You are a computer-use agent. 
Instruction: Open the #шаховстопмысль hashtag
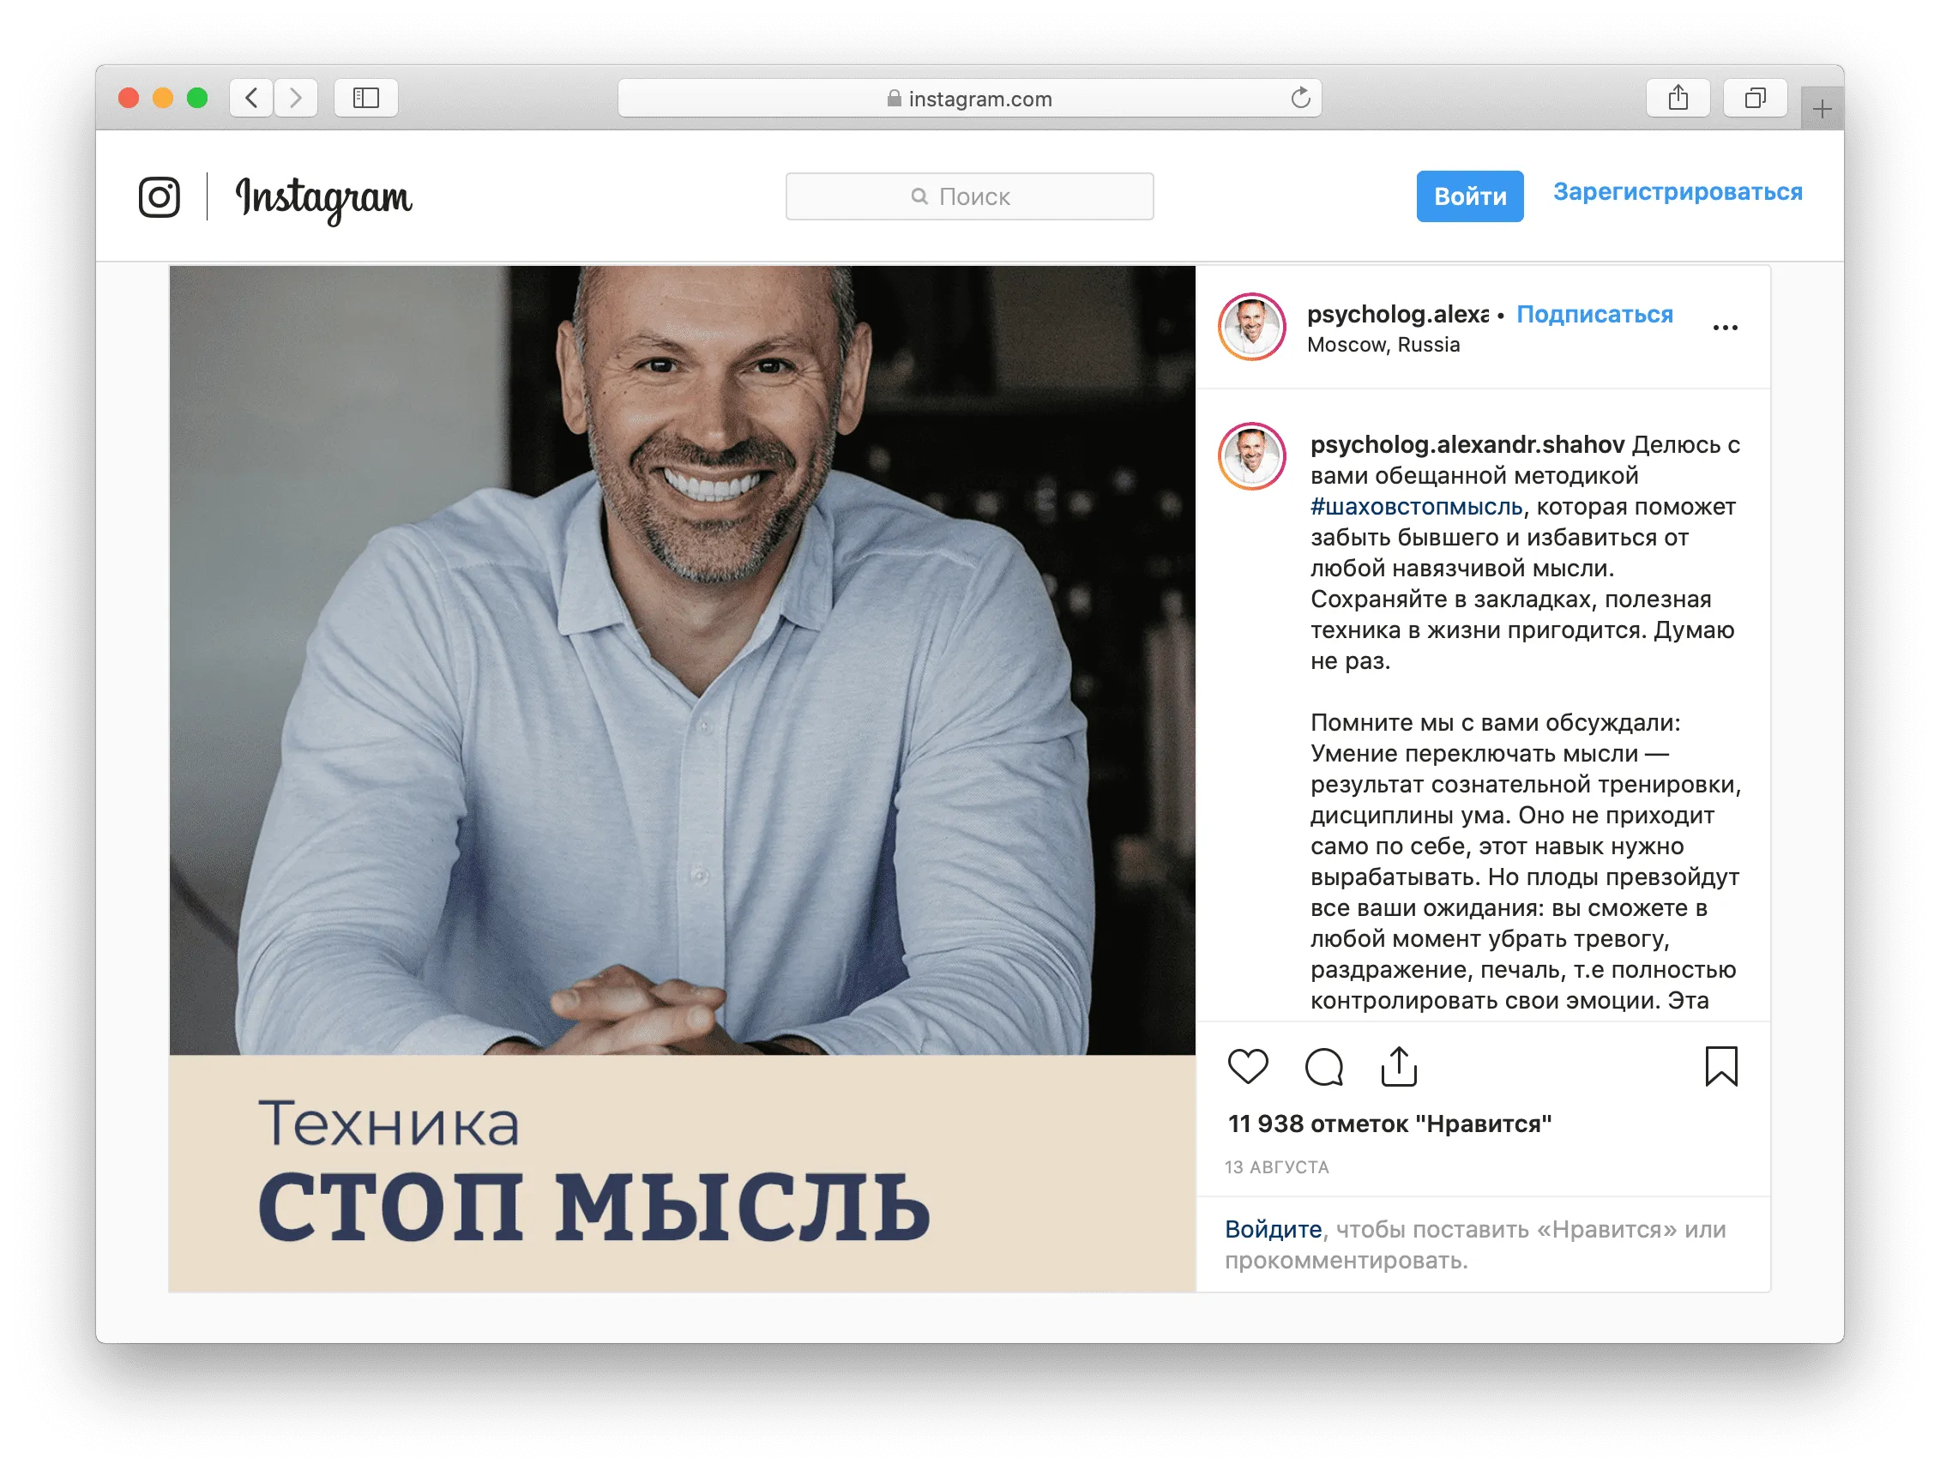[1417, 506]
